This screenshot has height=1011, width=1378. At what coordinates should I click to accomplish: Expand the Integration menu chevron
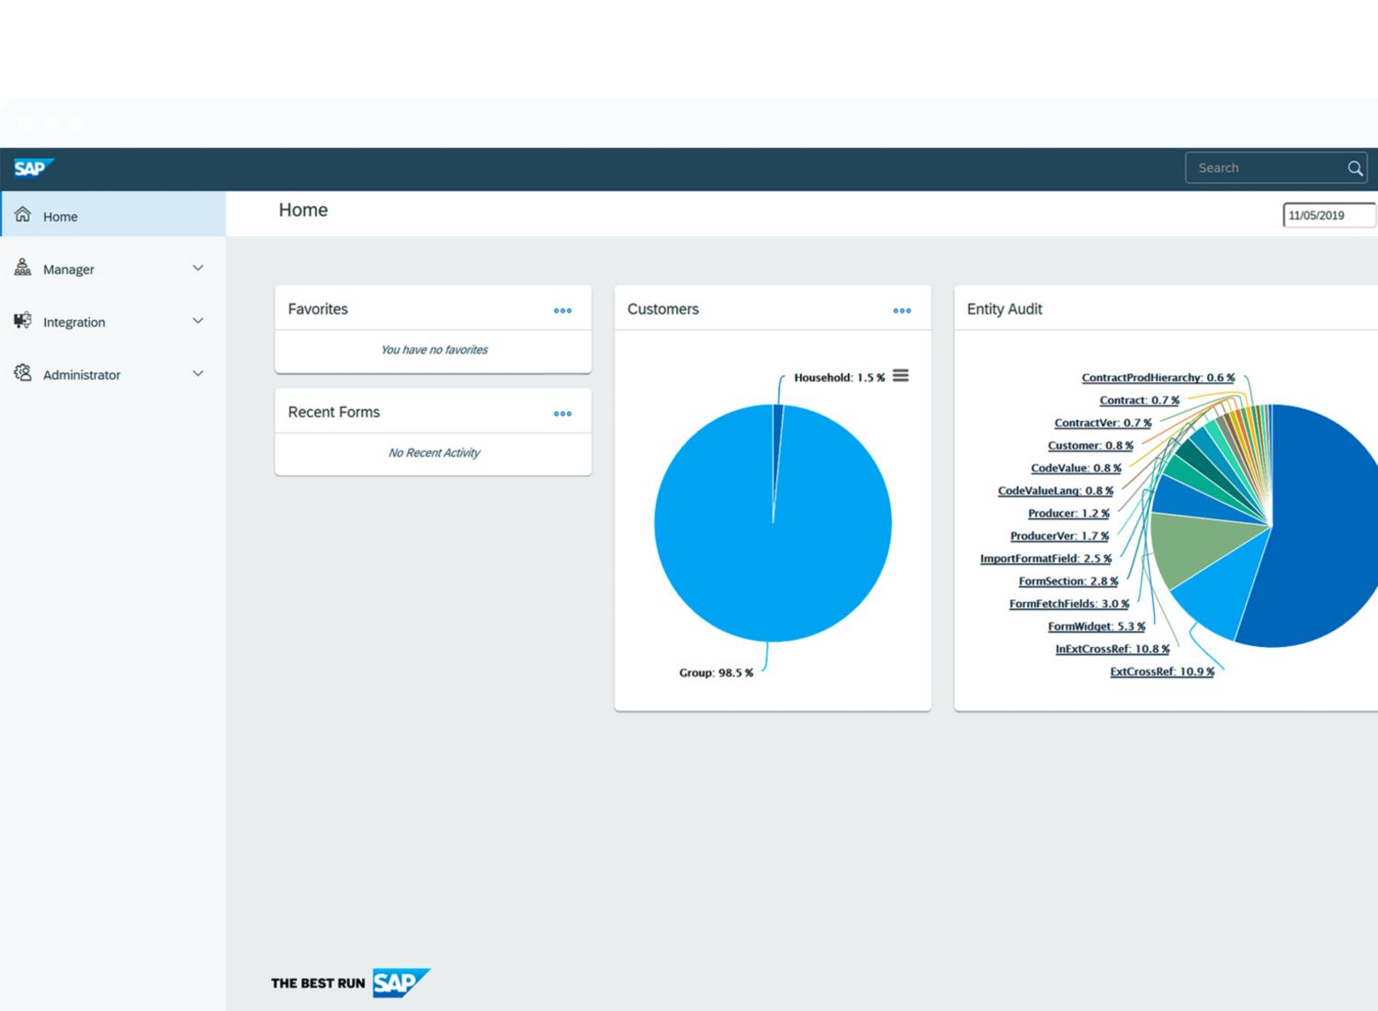tap(198, 321)
